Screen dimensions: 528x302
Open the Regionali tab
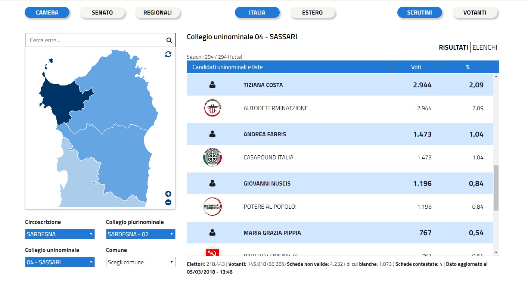[158, 13]
